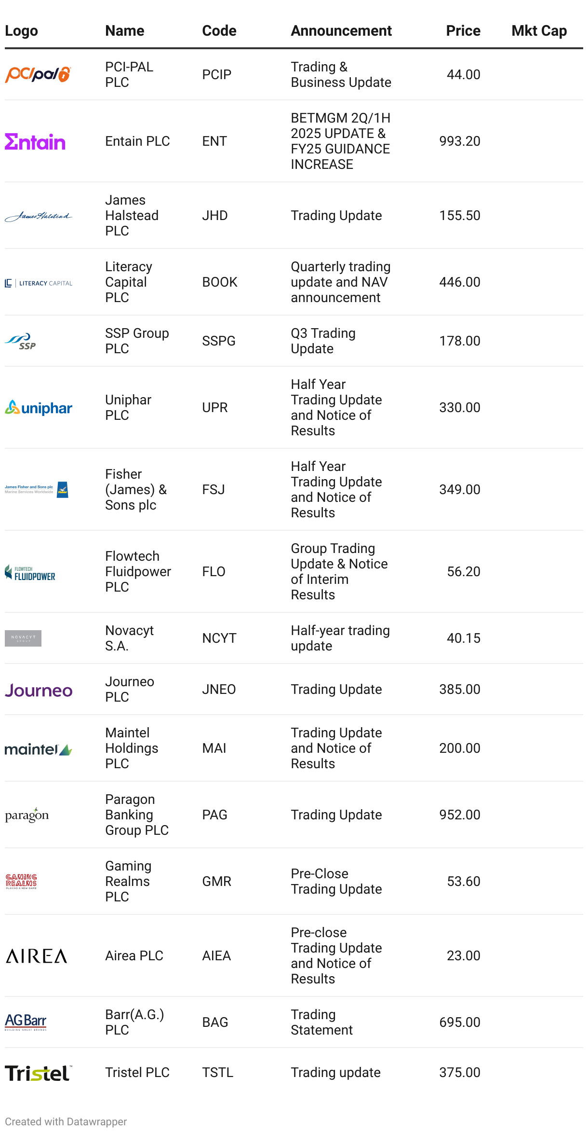This screenshot has height=1133, width=588.
Task: Click the Flowtech Fluidpower logo
Action: [30, 572]
